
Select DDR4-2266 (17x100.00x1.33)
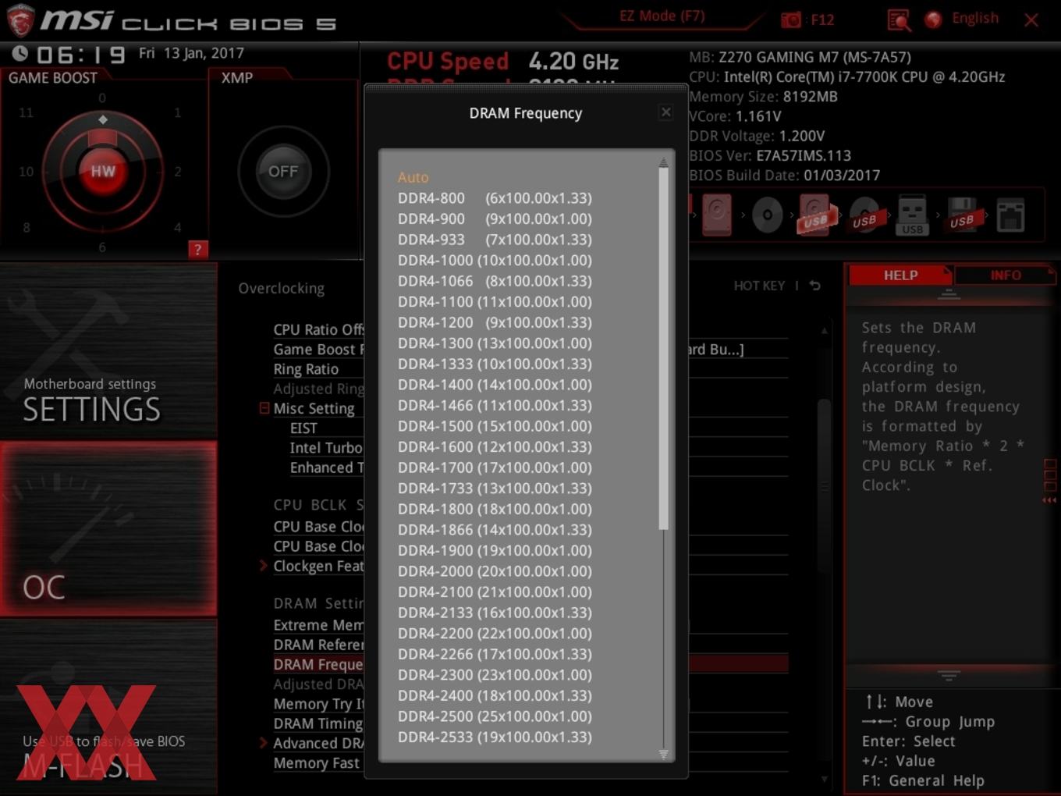coord(495,654)
